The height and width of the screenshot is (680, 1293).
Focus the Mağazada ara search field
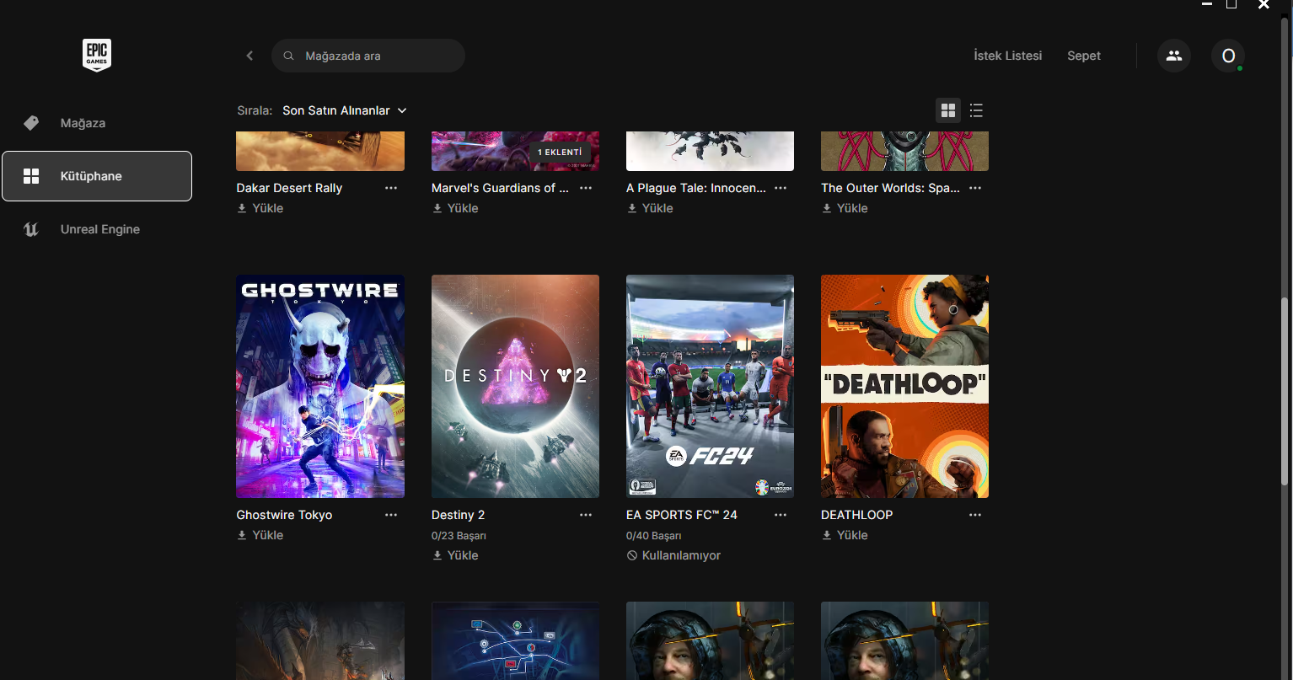(368, 56)
